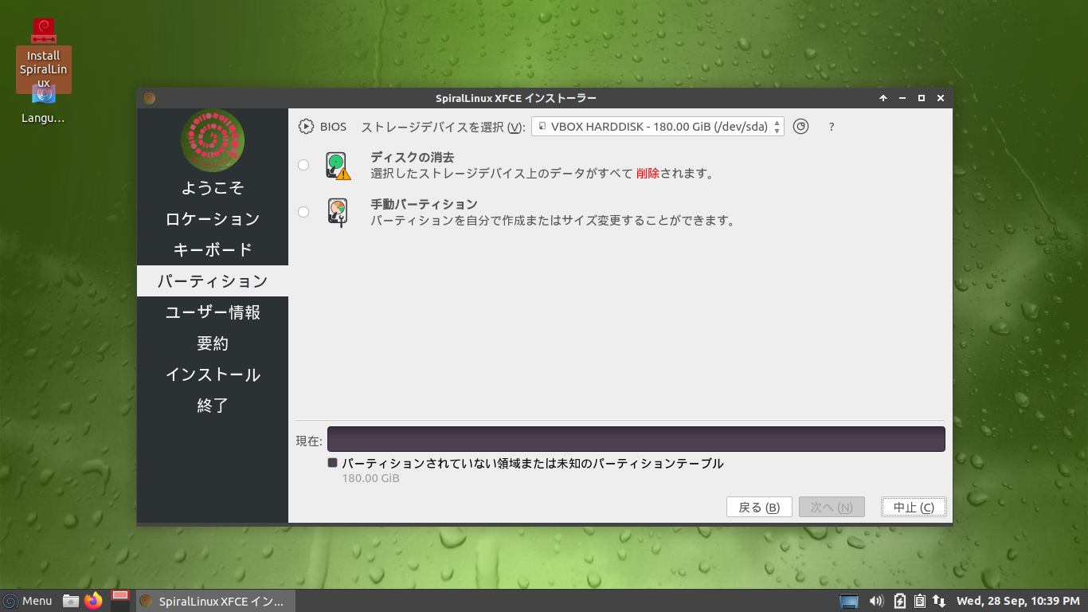Click the current partition layout bar
The width and height of the screenshot is (1088, 612).
point(636,439)
